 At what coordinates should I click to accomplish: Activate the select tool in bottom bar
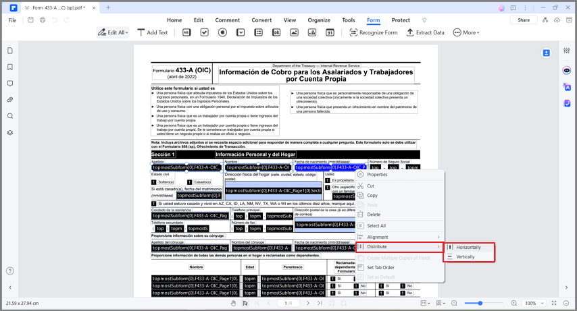245,304
